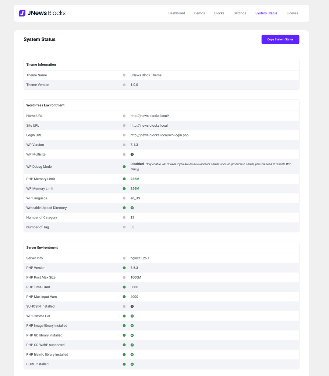Click the WP Multisite disabled cross icon

point(132,155)
